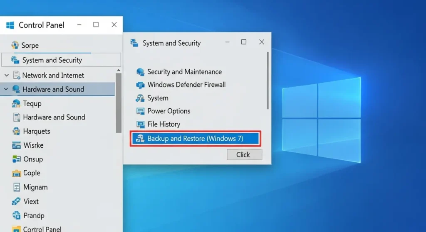
Task: Click the System and Security window title icon
Action: (134, 43)
